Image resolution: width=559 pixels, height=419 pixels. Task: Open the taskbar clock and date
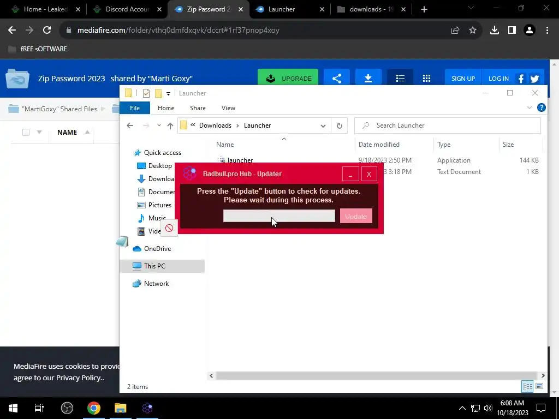pyautogui.click(x=512, y=408)
